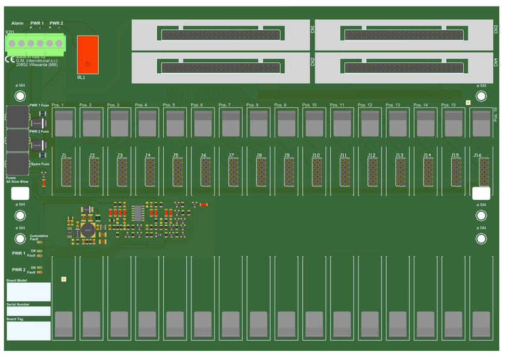Click the PWR 2 Fault LED indicator
Image resolution: width=512 pixels, height=361 pixels.
[40, 273]
